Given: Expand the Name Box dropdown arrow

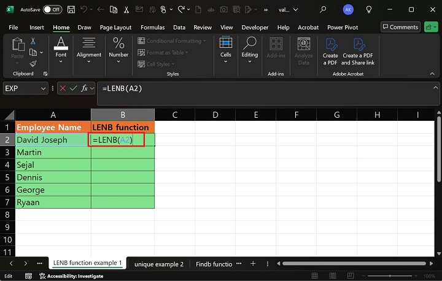Looking at the screenshot, I should pos(43,88).
